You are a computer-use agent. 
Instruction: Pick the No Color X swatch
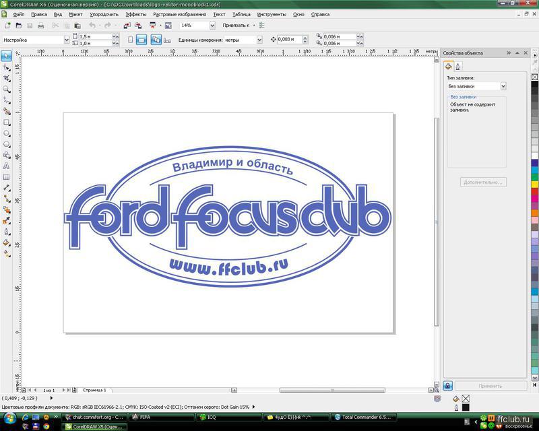pyautogui.click(x=534, y=77)
